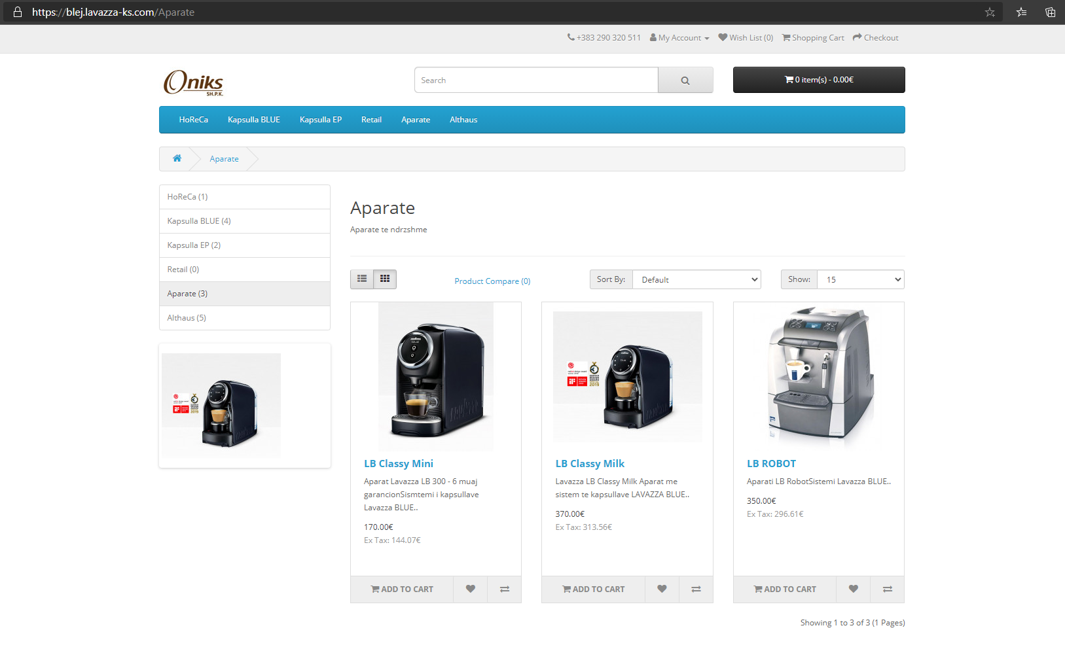Click LB Classy Milk product image
Image resolution: width=1065 pixels, height=649 pixels.
click(628, 377)
